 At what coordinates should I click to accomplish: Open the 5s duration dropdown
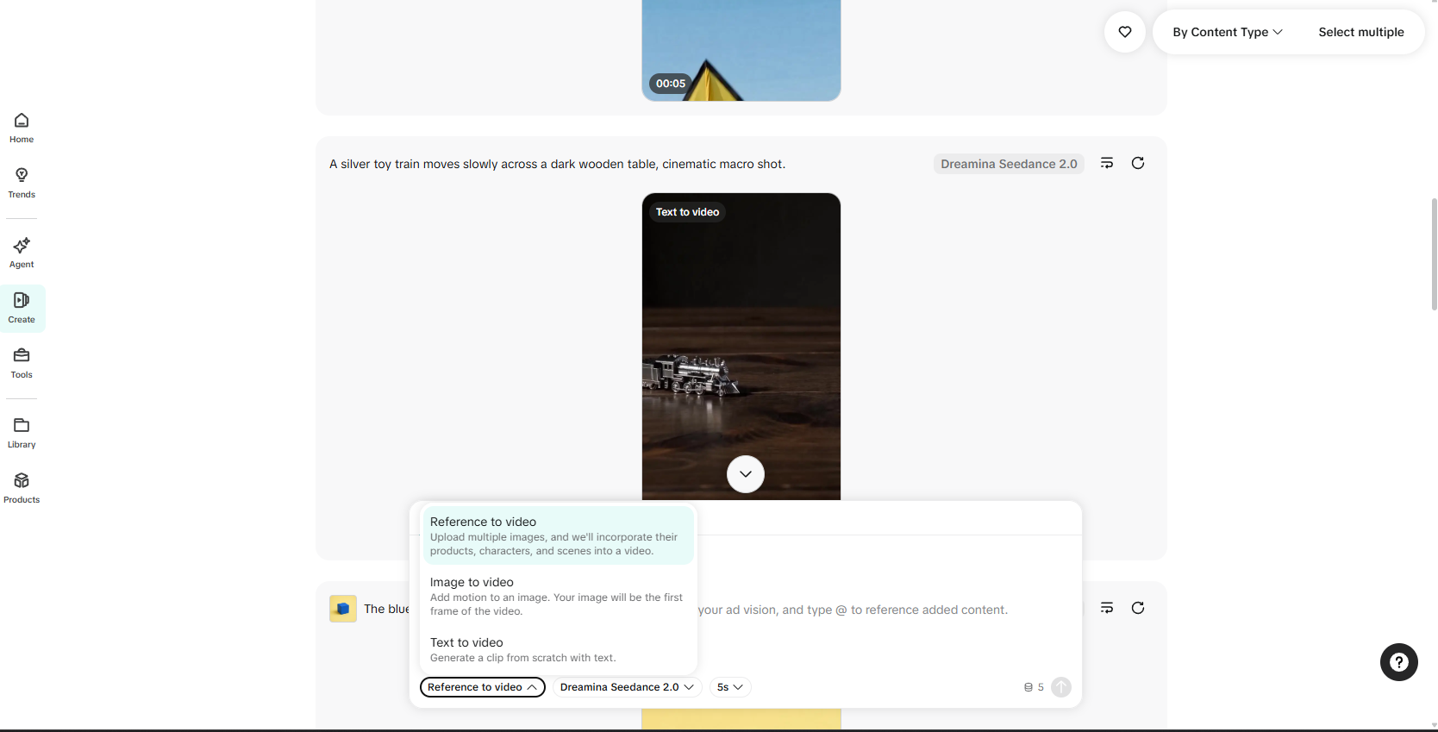tap(730, 687)
